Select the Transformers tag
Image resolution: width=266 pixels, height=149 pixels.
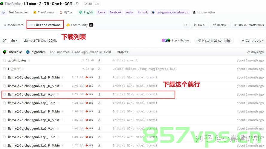coord(44,12)
